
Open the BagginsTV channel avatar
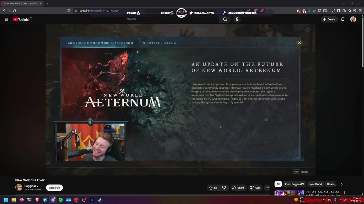19,188
